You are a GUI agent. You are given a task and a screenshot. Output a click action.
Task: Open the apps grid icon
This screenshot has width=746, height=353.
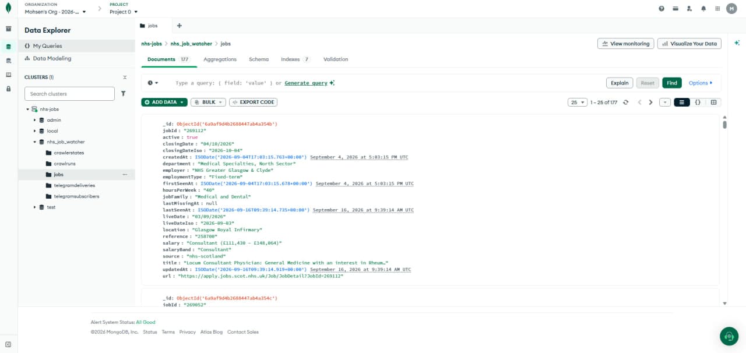coord(717,9)
